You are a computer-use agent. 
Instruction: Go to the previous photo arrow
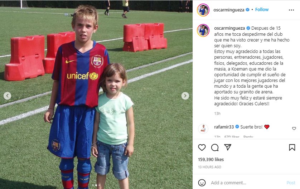click(7, 96)
